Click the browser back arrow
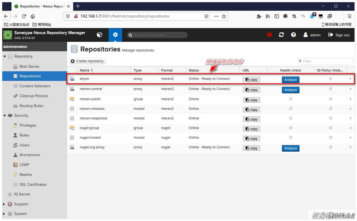This screenshot has height=221, width=357. click(6, 16)
